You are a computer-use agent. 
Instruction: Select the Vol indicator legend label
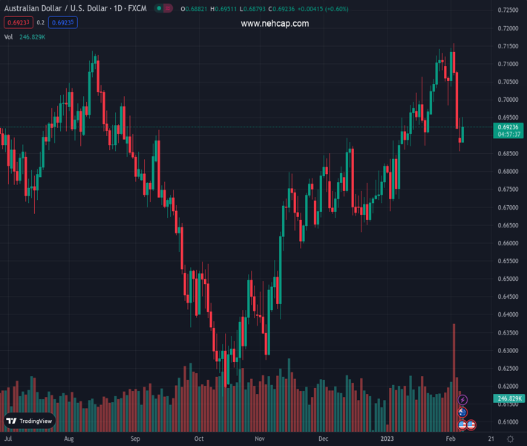click(x=9, y=36)
